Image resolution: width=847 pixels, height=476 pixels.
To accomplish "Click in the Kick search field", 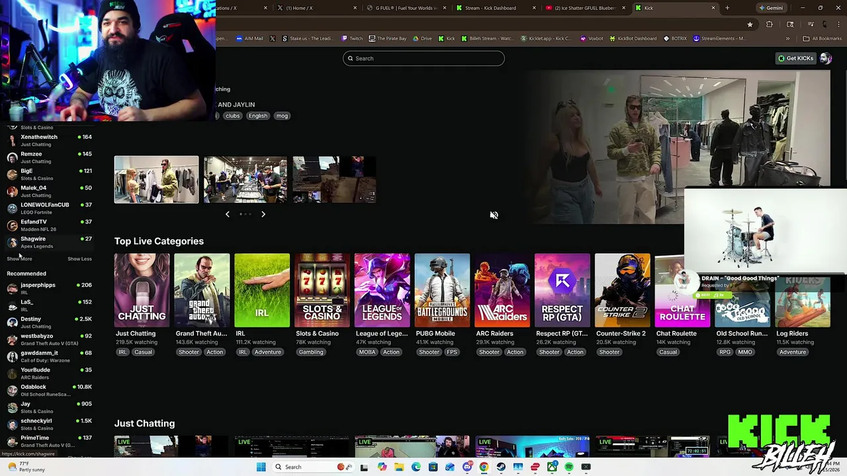I will (423, 58).
